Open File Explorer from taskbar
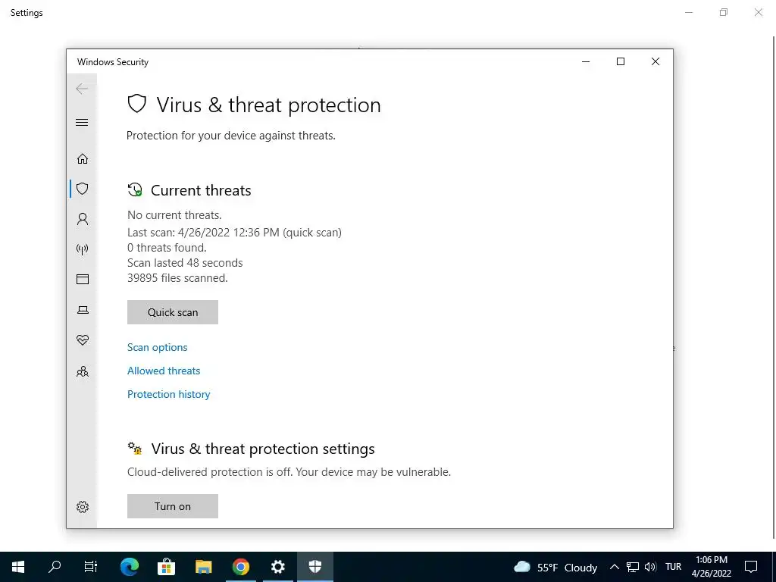The image size is (776, 582). (203, 567)
